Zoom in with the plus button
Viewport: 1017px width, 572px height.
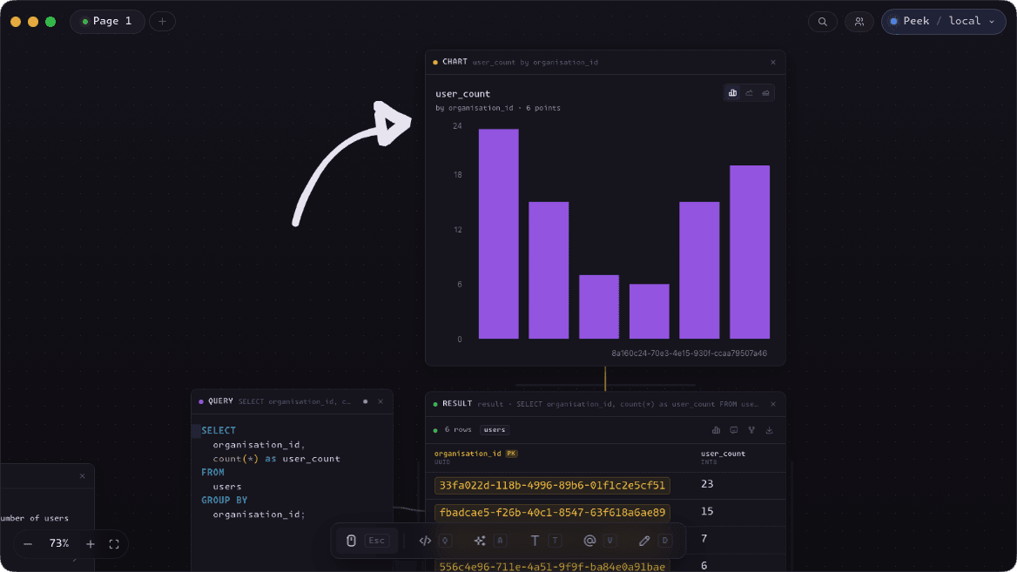[x=91, y=544]
